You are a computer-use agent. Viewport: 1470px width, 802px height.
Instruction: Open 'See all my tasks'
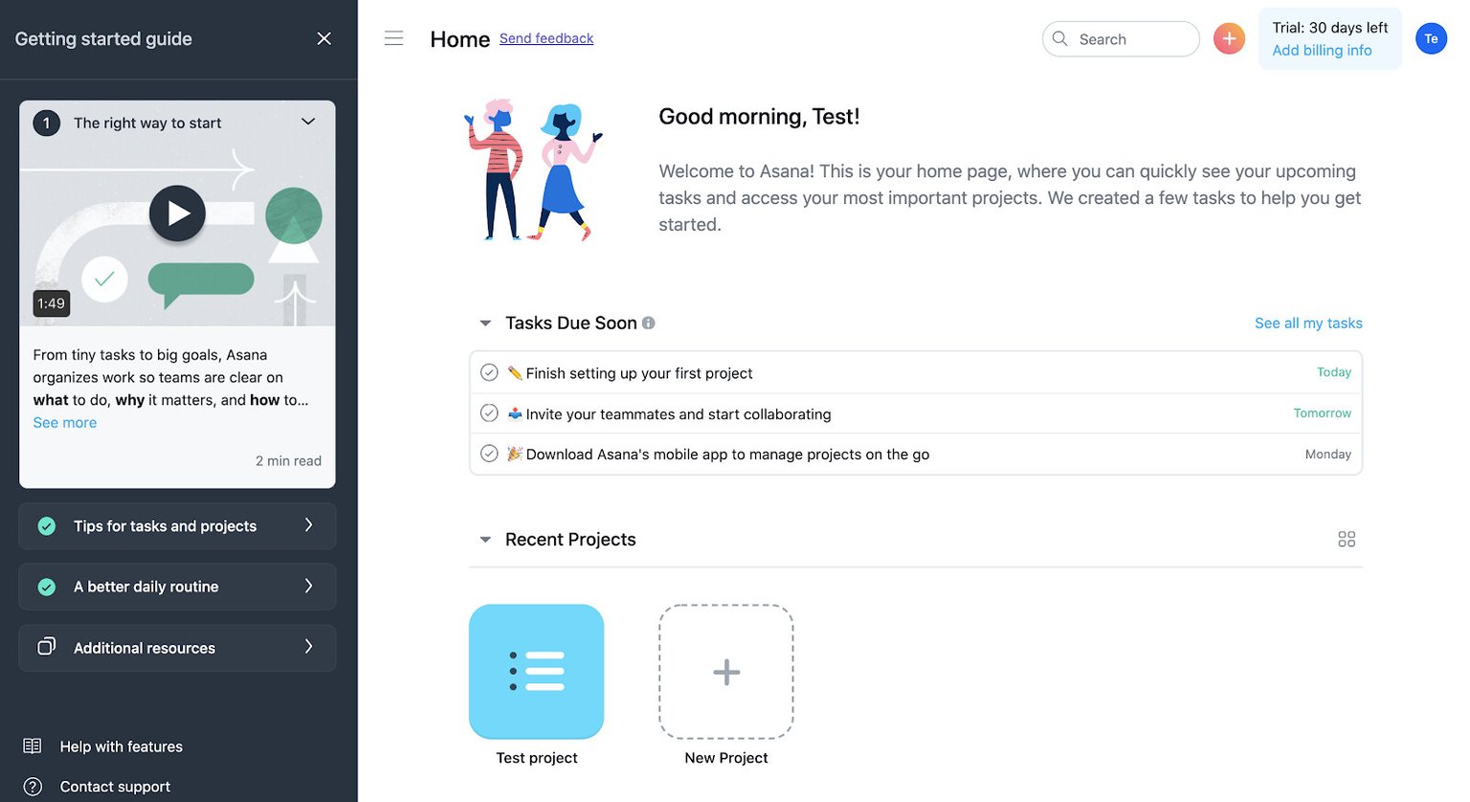click(1308, 323)
